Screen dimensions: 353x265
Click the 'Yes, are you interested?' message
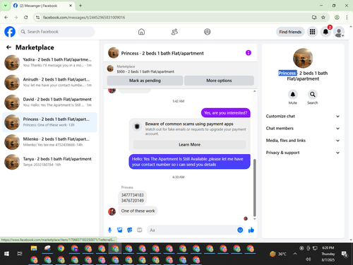[226, 113]
